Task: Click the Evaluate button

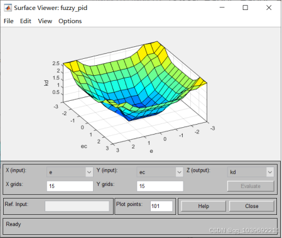Action: click(251, 186)
